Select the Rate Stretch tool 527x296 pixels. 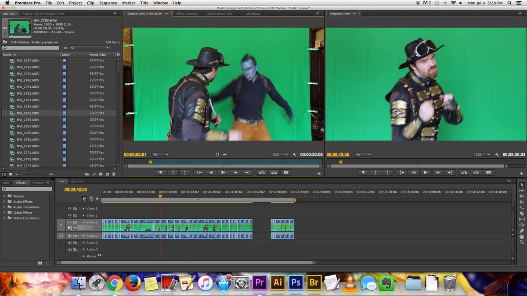[522, 207]
